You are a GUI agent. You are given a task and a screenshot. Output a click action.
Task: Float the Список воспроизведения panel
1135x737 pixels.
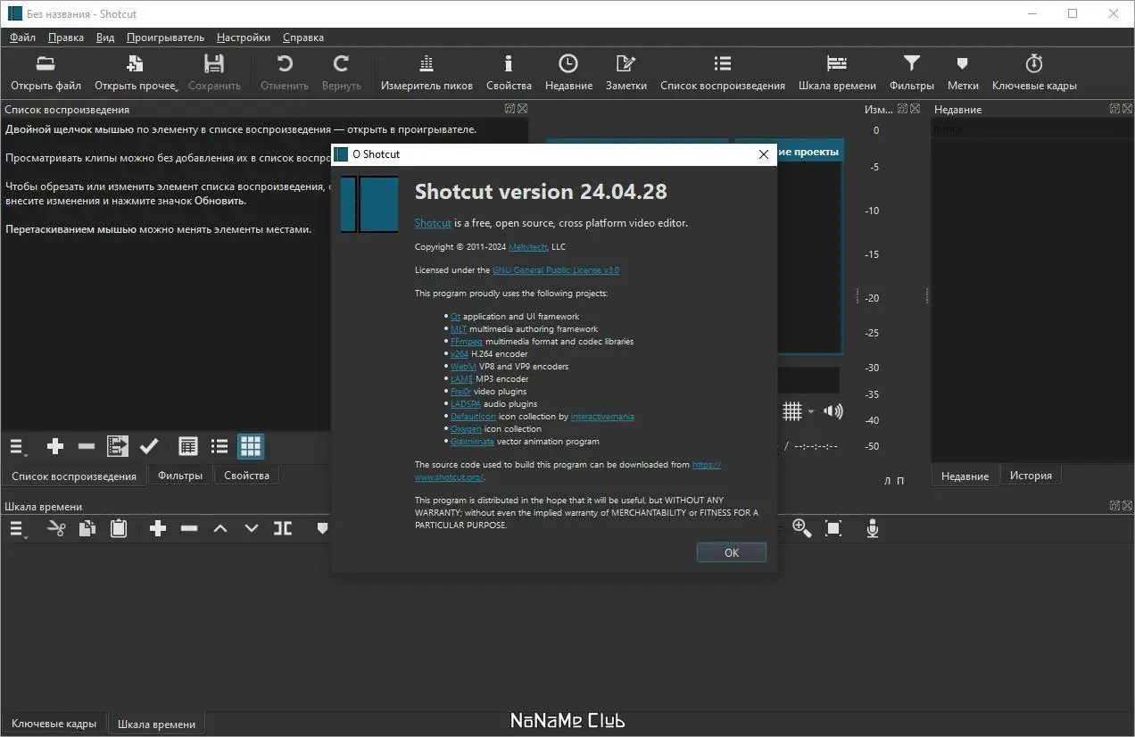click(x=510, y=109)
